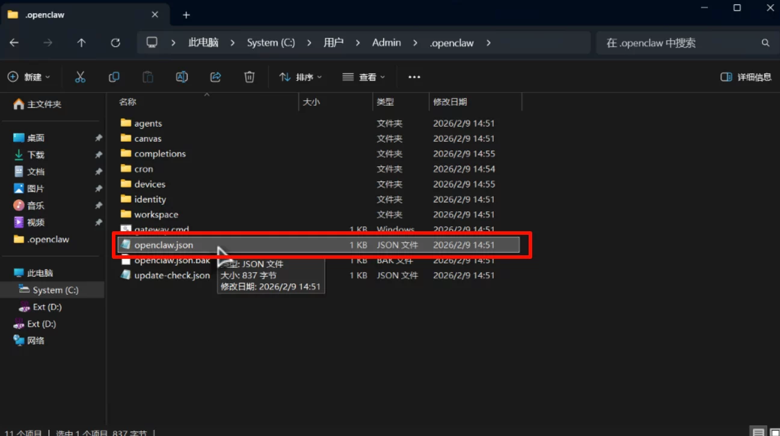780x436 pixels.
Task: Expand the 新建 (New) dropdown
Action: point(29,77)
